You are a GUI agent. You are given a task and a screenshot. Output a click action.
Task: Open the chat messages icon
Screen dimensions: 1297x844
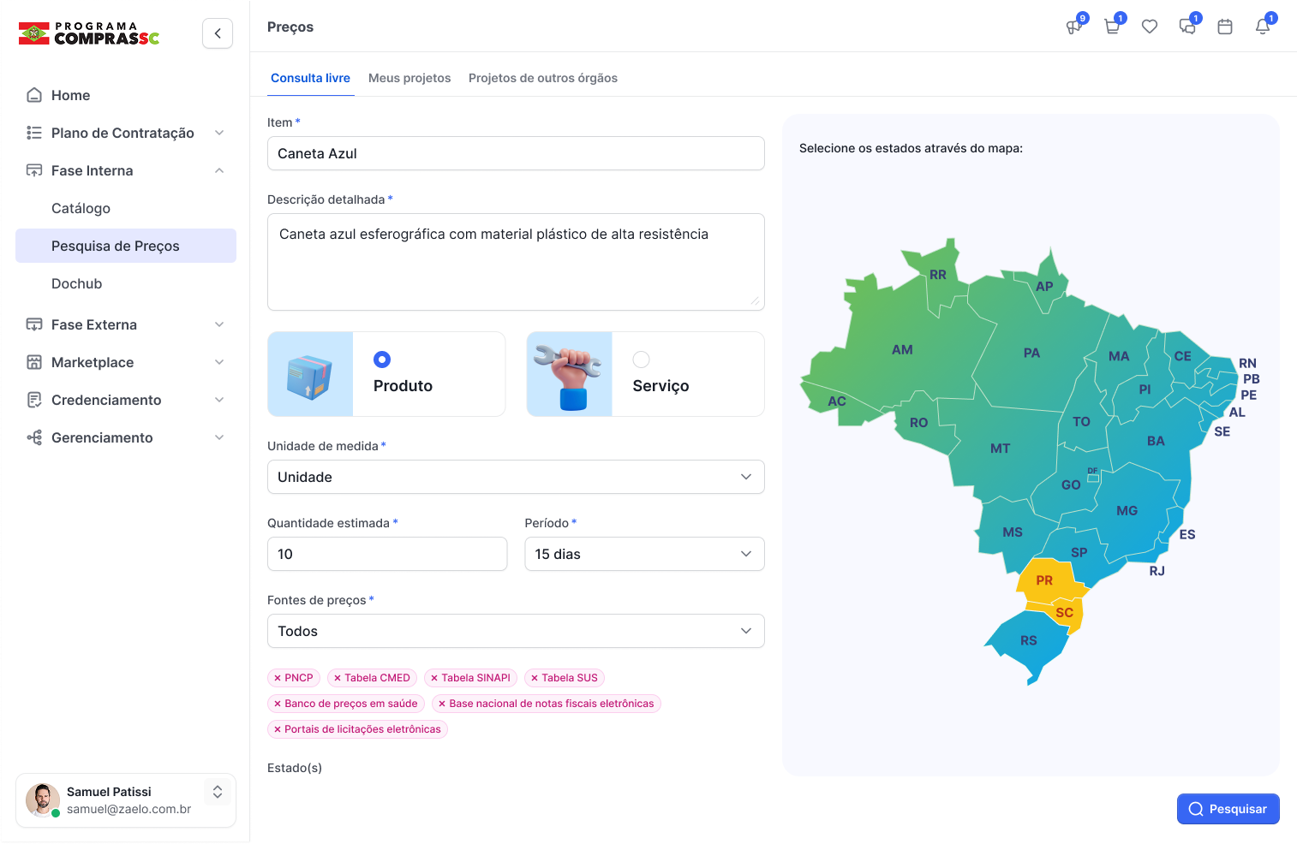click(1187, 27)
